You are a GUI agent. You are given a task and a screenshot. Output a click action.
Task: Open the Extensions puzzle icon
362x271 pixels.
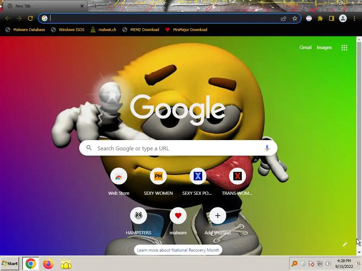click(x=320, y=18)
